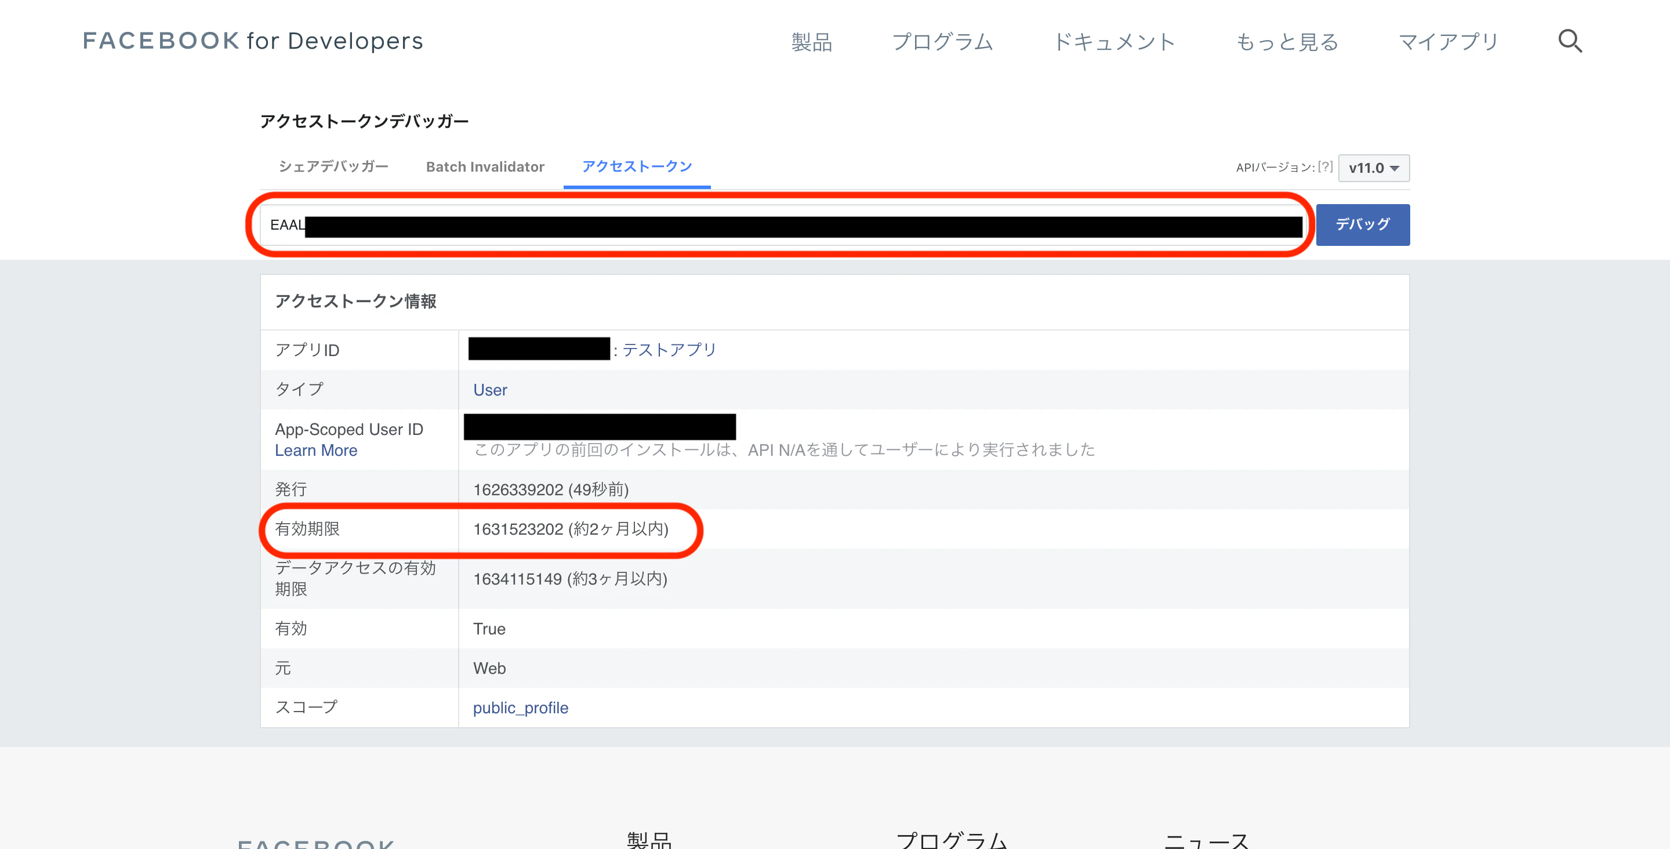Click the install note text about API N/A

pos(785,449)
